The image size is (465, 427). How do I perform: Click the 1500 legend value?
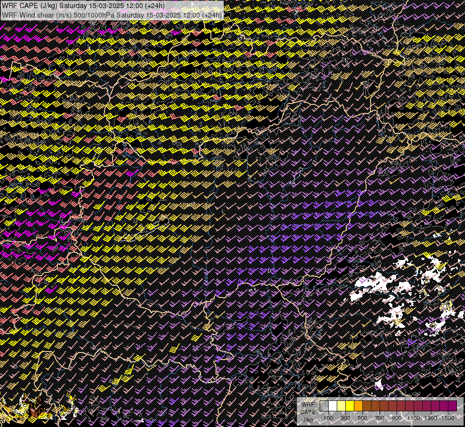(x=448, y=418)
